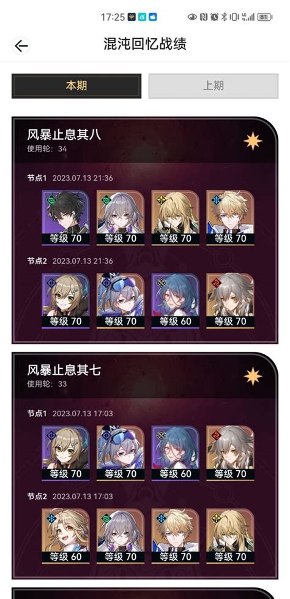Image resolution: width=290 pixels, height=599 pixels.
Task: Switch to the 本期 tab
Action: point(76,86)
